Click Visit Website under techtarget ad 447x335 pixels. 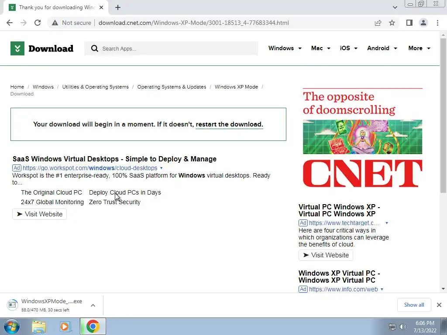[x=326, y=255]
